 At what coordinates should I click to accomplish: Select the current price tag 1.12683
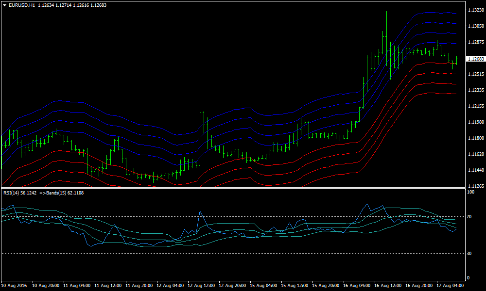(x=475, y=59)
